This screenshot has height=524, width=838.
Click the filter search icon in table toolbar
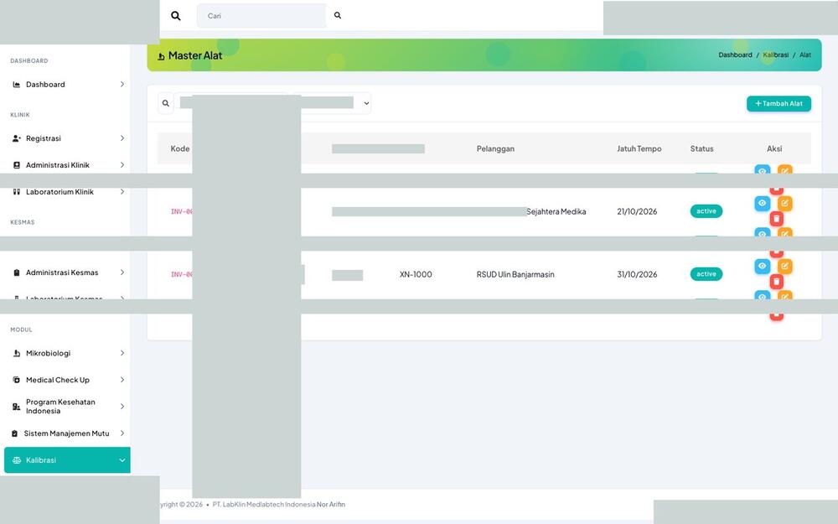tap(166, 103)
